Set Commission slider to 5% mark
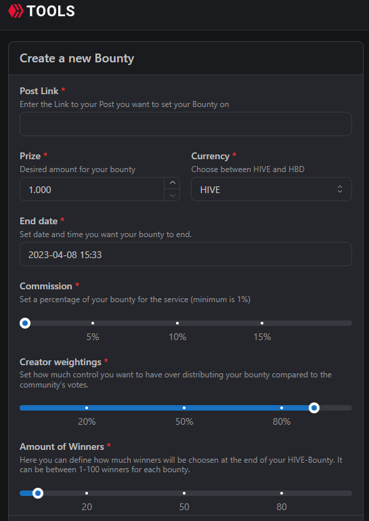Screen dimensions: 369x521 93,323
